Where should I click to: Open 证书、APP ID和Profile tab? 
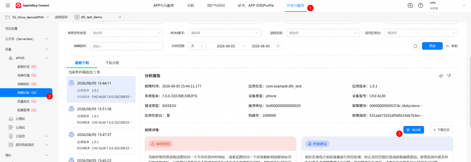pos(256,5)
